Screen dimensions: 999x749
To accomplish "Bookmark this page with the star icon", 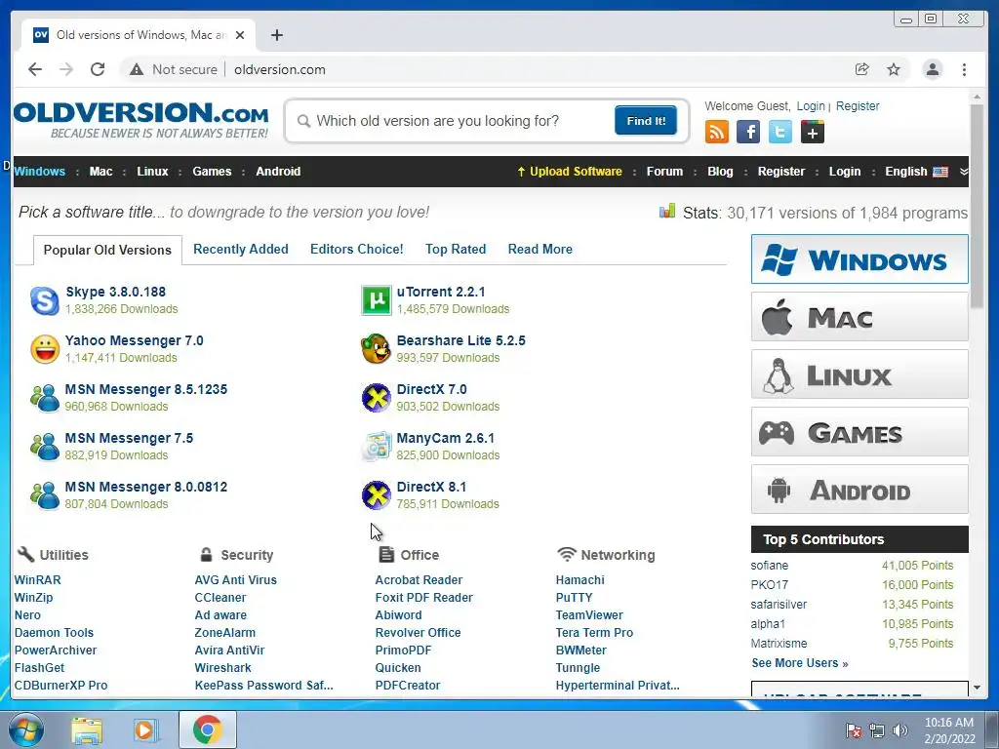I will click(894, 69).
